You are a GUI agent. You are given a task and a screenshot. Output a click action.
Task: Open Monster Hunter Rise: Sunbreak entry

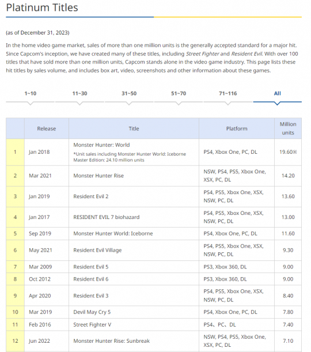(x=112, y=341)
